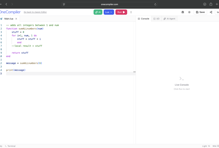Viewport: 219px width, 148px height.
Task: Click the print(message) line
Action: tap(16, 70)
